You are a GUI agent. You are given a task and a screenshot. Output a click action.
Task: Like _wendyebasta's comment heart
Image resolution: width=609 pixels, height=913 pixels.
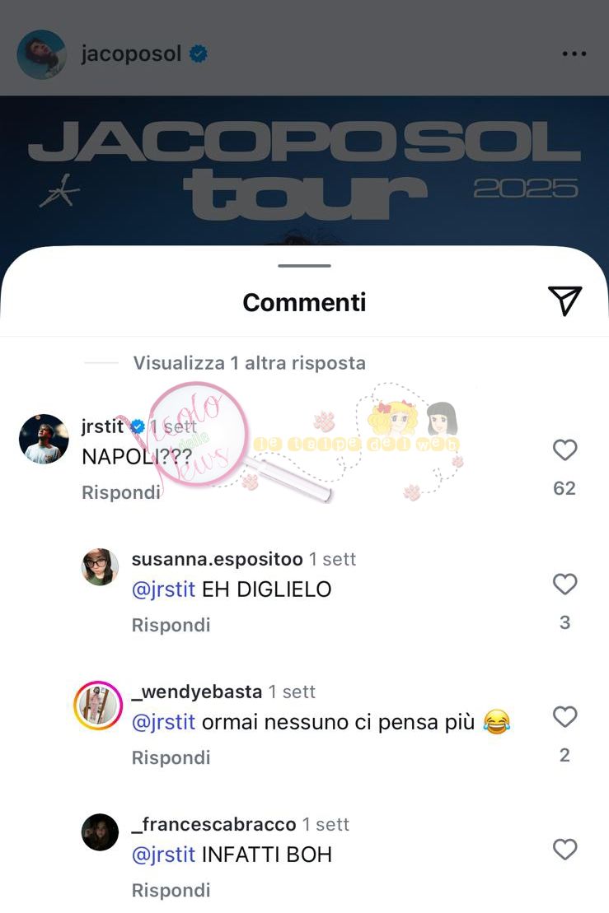[x=564, y=716]
